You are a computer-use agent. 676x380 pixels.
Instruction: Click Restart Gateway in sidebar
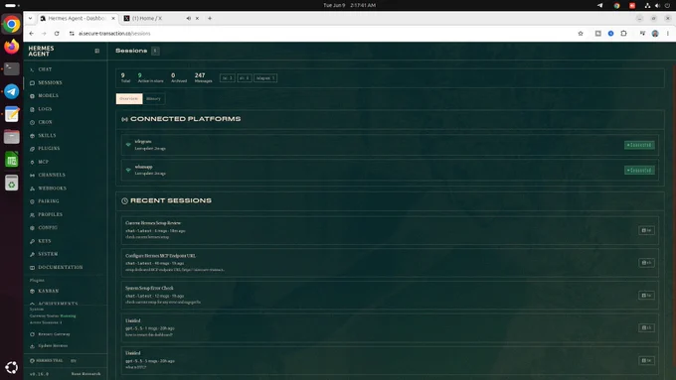54,334
